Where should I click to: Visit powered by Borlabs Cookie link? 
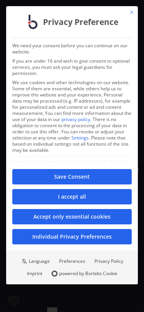88,274
